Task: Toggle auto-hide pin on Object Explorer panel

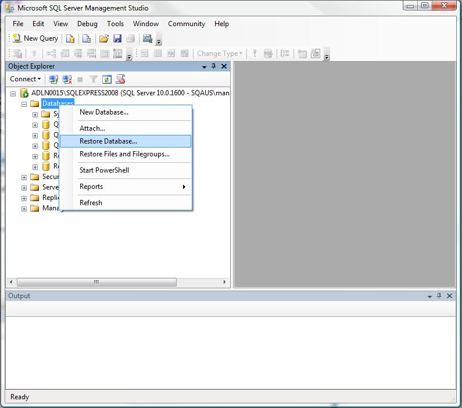Action: 214,67
